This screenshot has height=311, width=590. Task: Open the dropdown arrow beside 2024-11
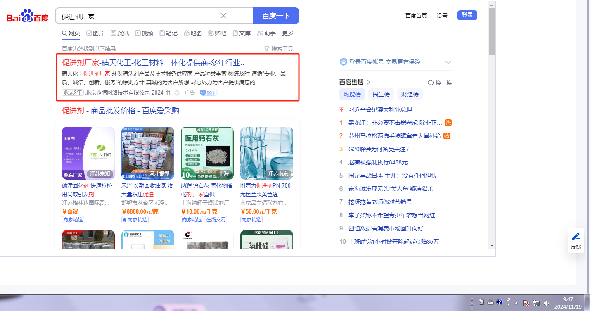pyautogui.click(x=177, y=93)
